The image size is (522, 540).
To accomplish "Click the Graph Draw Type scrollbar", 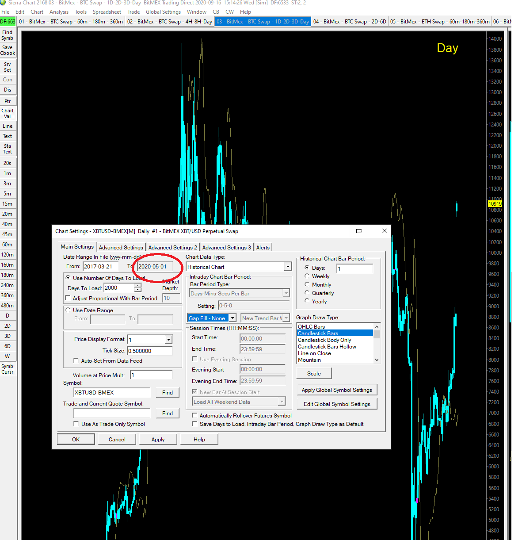I will (377, 343).
